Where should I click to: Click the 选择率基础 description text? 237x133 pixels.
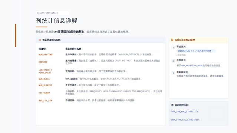[109, 54]
